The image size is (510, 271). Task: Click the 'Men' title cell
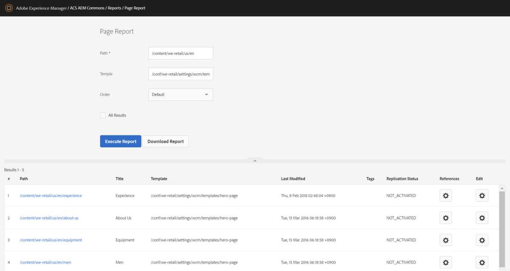click(119, 262)
